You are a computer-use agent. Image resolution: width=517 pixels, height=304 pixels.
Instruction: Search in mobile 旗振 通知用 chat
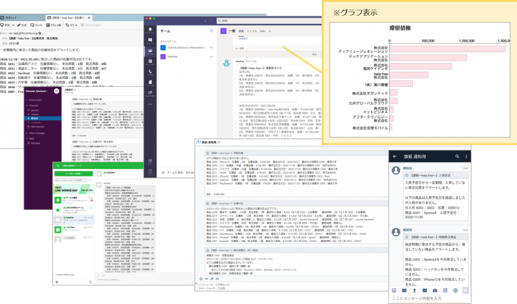pos(457,156)
